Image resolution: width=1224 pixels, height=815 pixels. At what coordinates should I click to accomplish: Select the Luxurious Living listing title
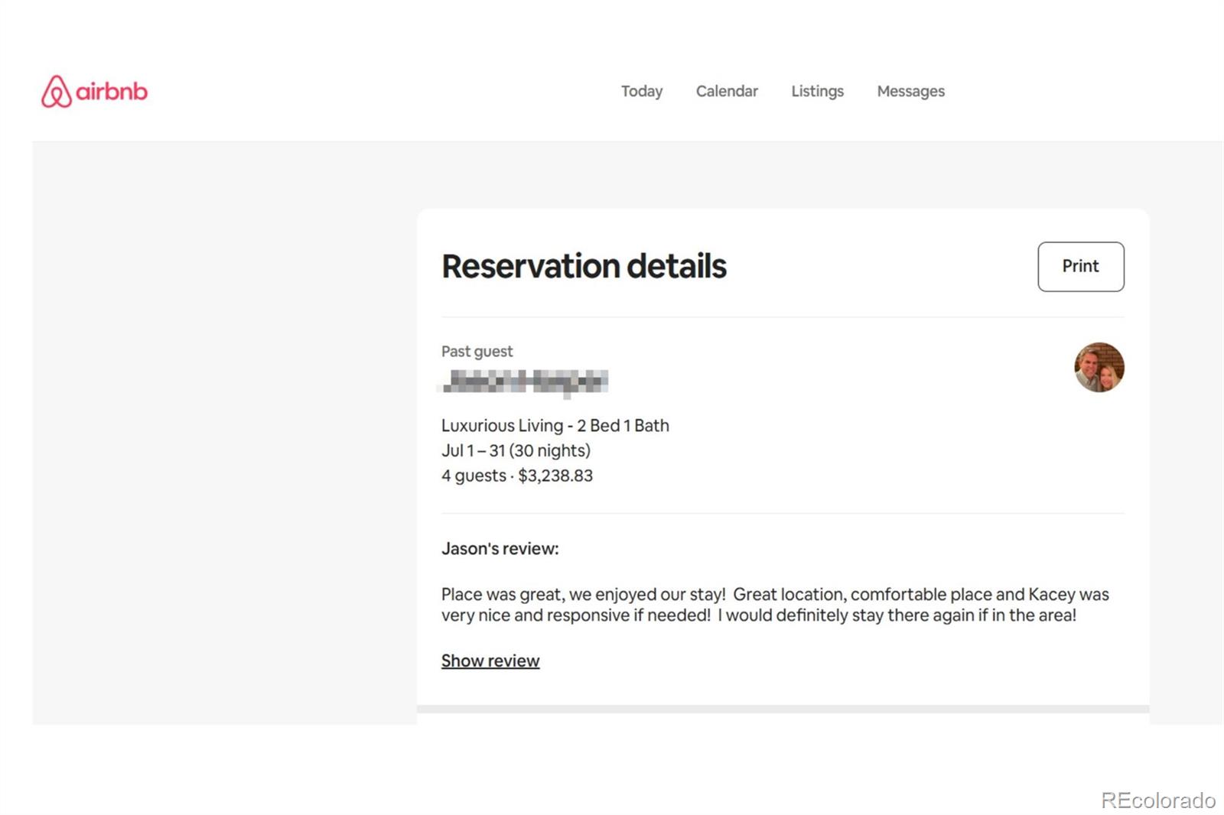(x=555, y=425)
